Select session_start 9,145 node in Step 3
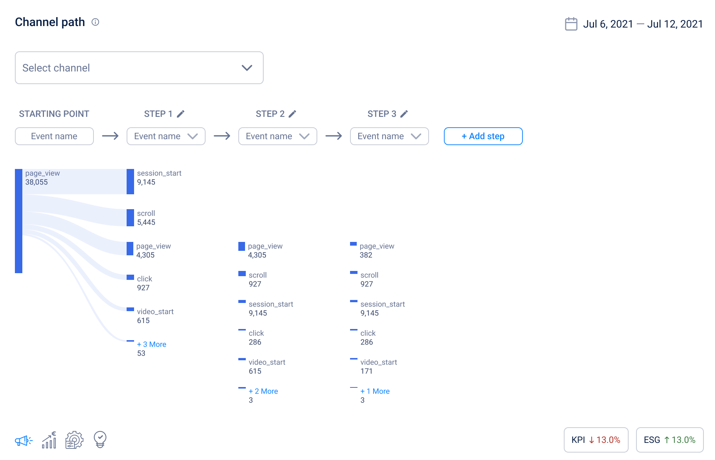 pyautogui.click(x=354, y=301)
